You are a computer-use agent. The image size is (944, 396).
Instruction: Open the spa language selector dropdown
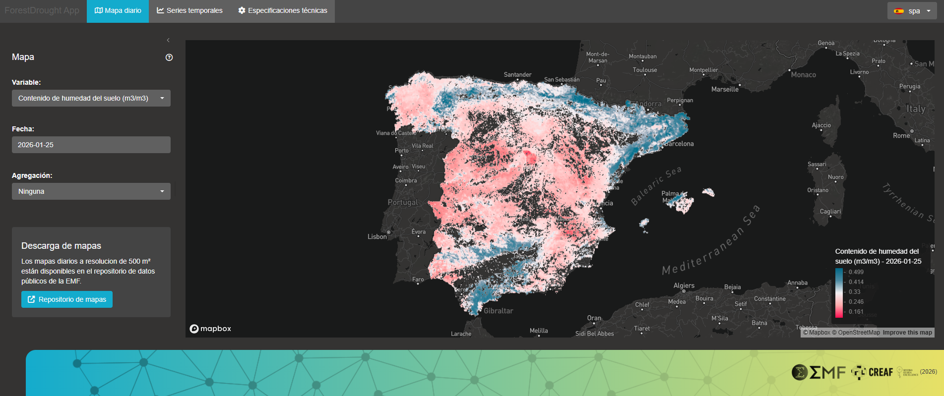[912, 11]
